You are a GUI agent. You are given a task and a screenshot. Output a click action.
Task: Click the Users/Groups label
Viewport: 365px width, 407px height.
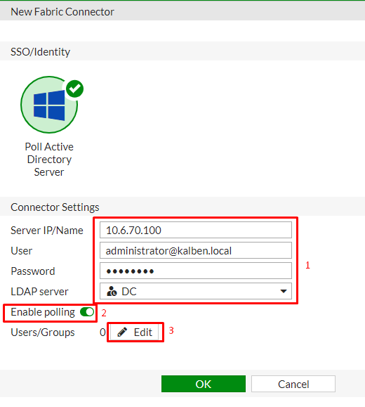point(43,332)
